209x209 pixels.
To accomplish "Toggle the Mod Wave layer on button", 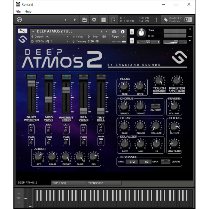I will pos(49,77).
